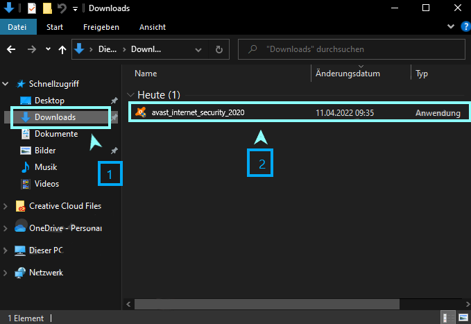Click the Downl... breadcrumb segment
The image size is (471, 324).
click(x=146, y=49)
